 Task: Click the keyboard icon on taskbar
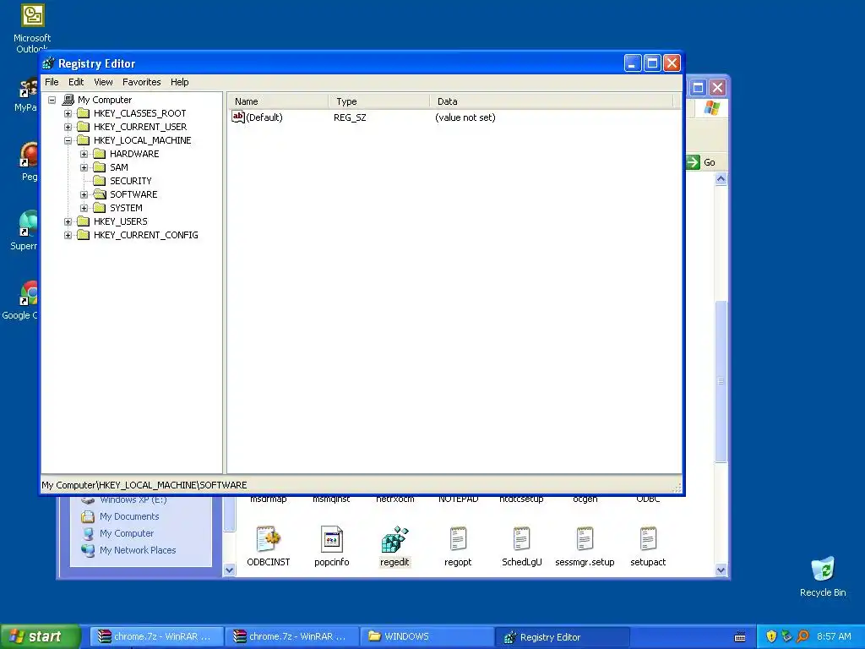(740, 637)
